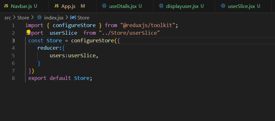Click "configureStore" in the import line
Image resolution: width=275 pixels, height=121 pixels.
tap(74, 25)
